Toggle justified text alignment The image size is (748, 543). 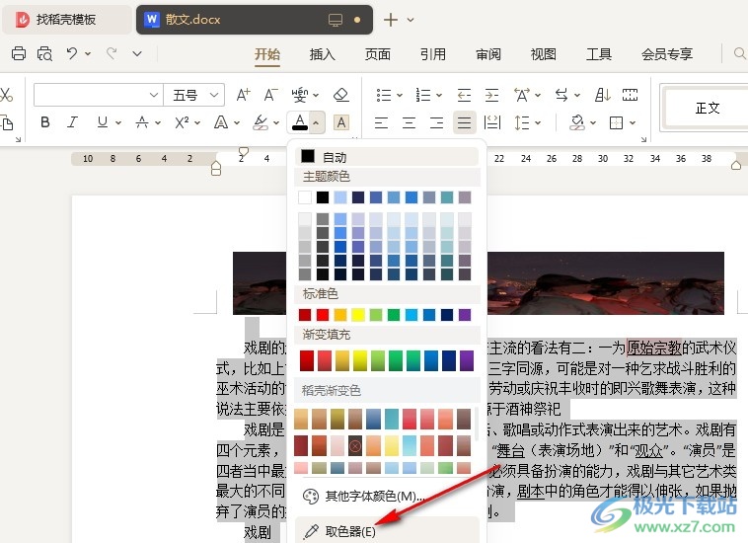[x=463, y=123]
